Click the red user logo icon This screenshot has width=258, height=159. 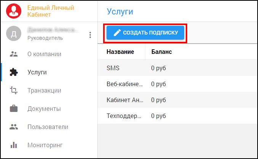tap(14, 11)
